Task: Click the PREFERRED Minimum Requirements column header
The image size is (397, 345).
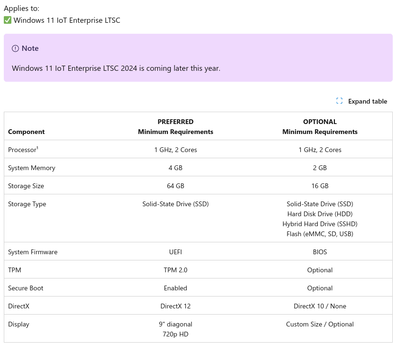Action: click(x=175, y=126)
